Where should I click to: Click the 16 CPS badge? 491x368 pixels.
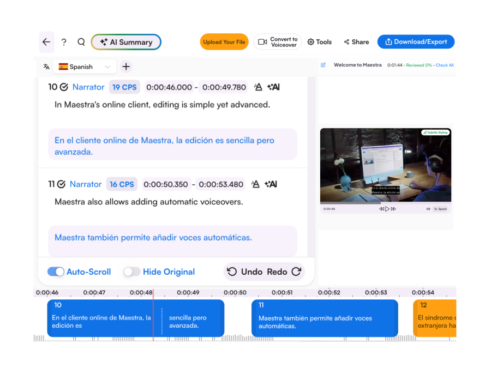pyautogui.click(x=122, y=184)
